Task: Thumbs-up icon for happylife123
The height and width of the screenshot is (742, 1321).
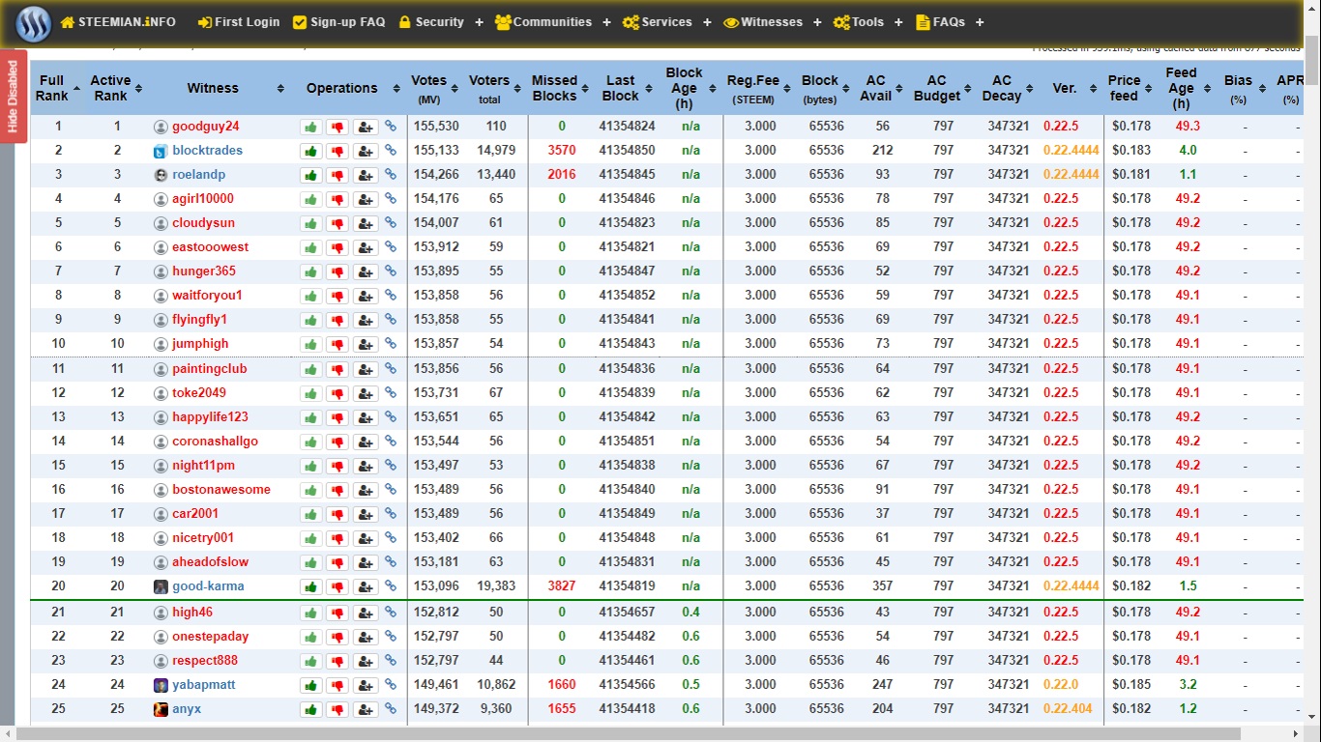Action: coord(310,417)
